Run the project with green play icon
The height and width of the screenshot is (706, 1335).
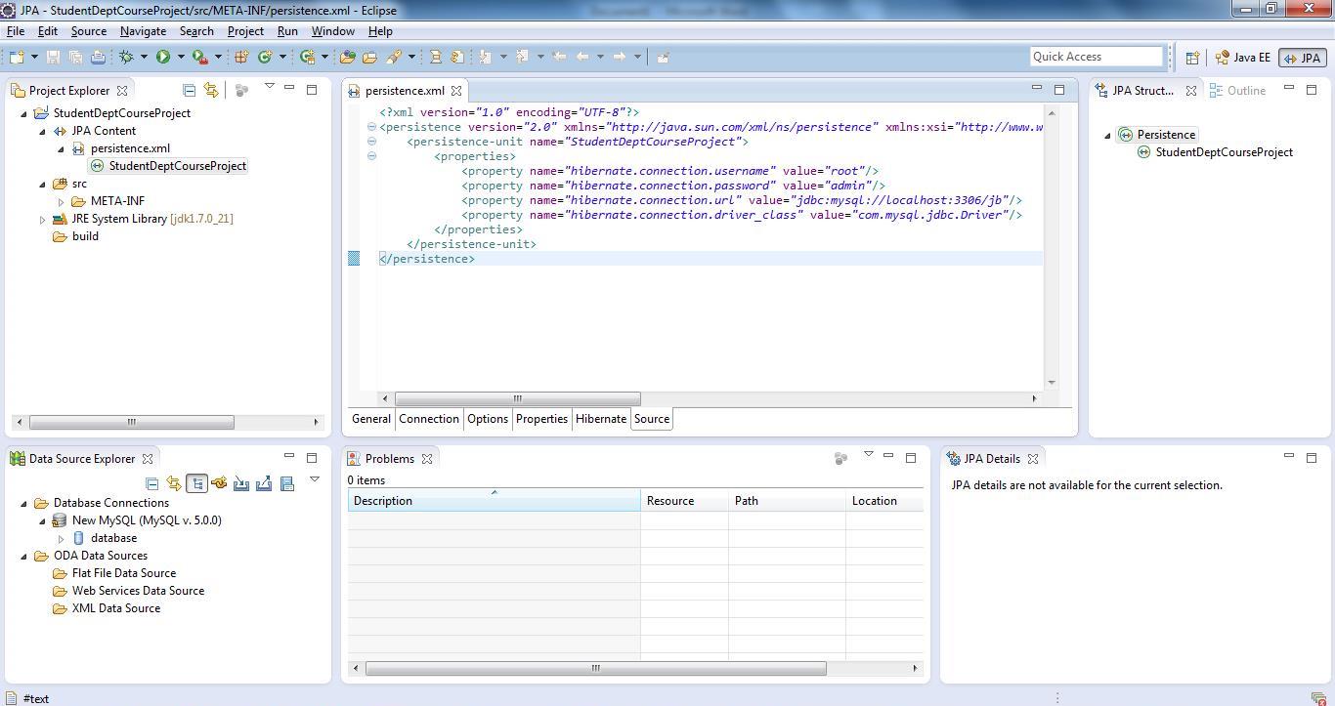pyautogui.click(x=162, y=57)
